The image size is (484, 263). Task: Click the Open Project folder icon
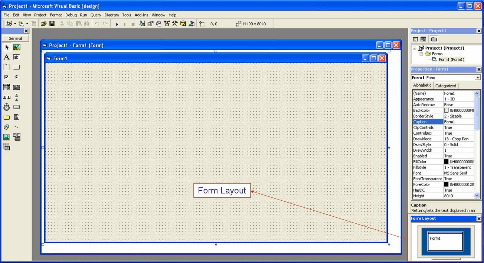coord(44,24)
